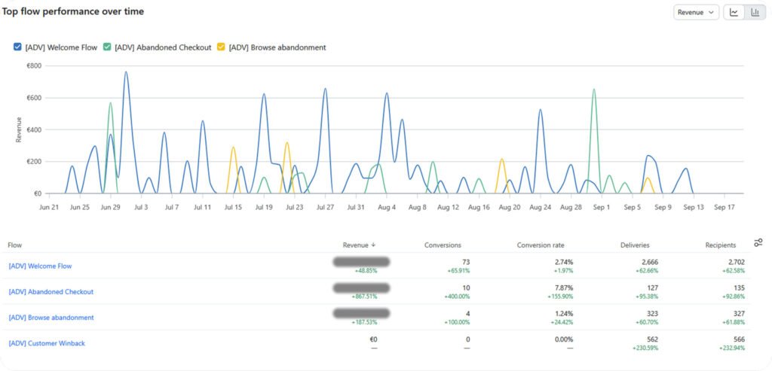
Task: Click the Conversions column header
Action: coord(443,245)
